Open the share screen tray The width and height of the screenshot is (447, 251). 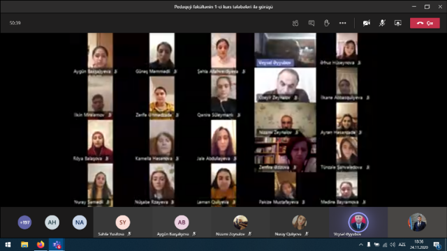(x=397, y=23)
